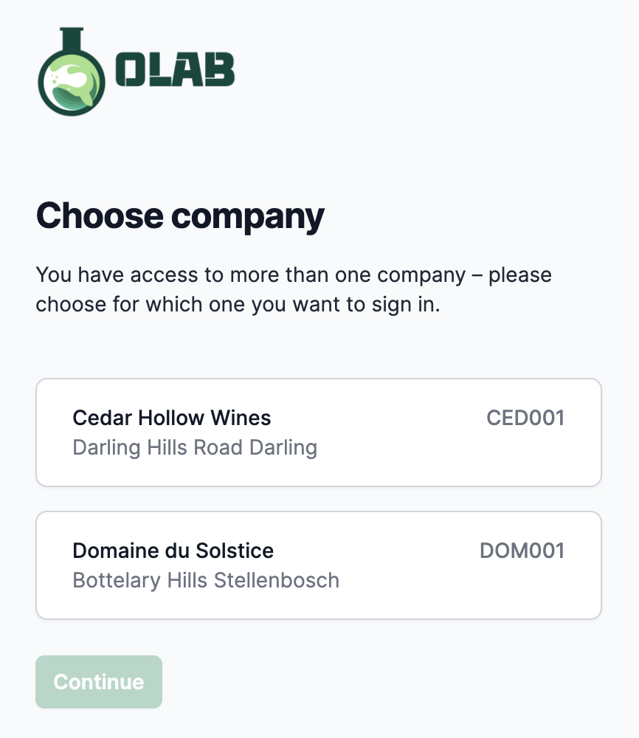This screenshot has width=639, height=738.
Task: Click the DOM001 company code
Action: [522, 551]
